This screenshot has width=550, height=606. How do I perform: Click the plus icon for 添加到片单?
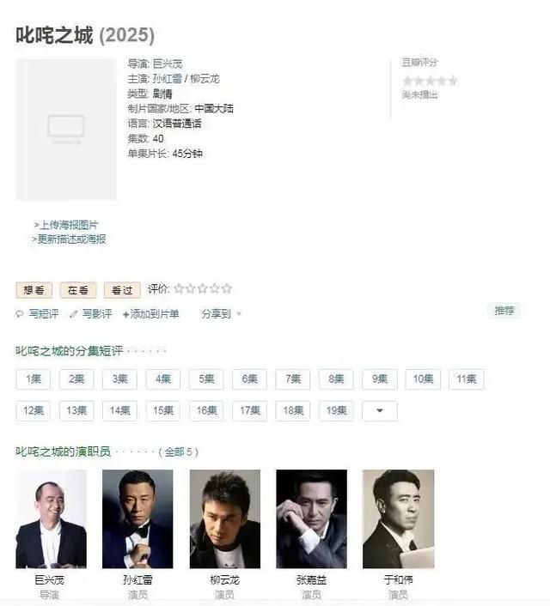[125, 315]
